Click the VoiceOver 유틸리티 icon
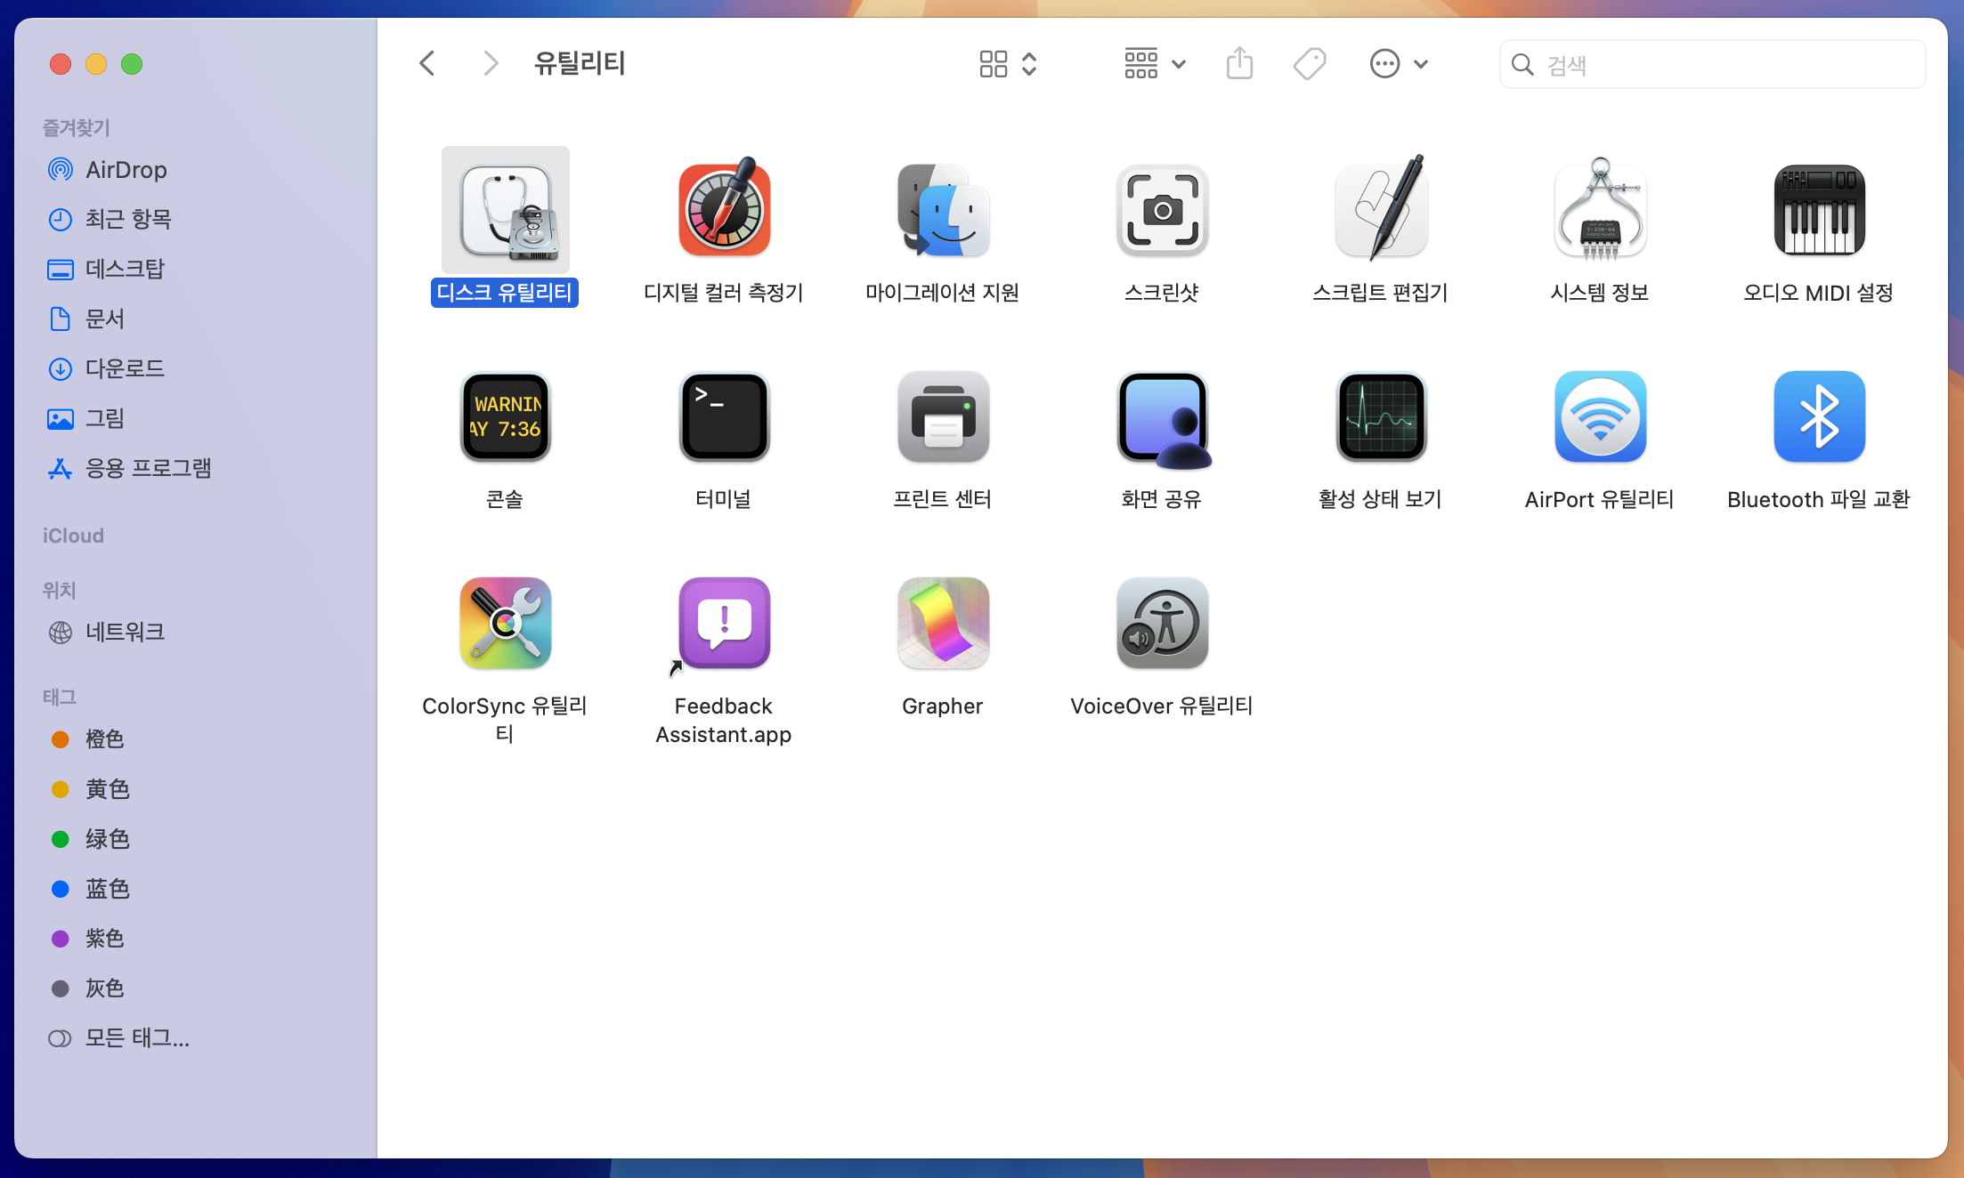Screen dimensions: 1964x1178 (1162, 623)
